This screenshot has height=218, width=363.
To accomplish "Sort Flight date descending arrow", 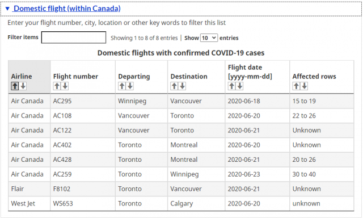I will pyautogui.click(x=240, y=86).
